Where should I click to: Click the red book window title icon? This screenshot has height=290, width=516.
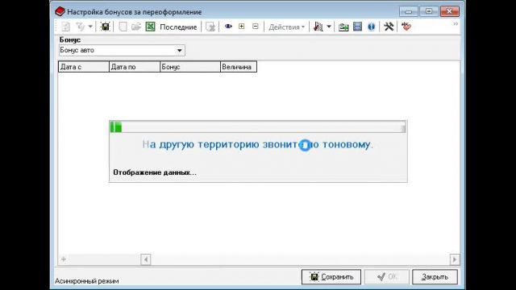(x=60, y=11)
